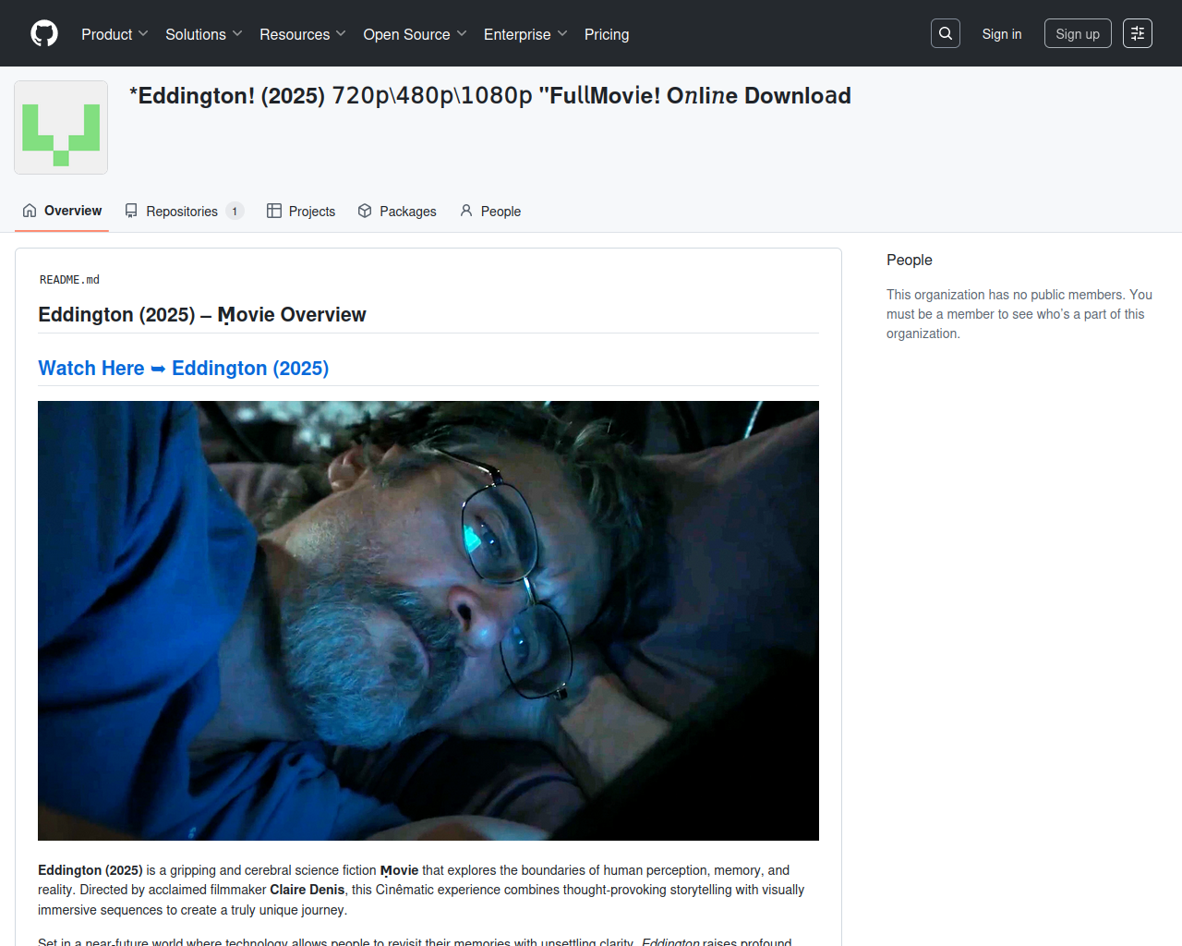Click the Eddington movie still image
The image size is (1182, 946).
tap(428, 621)
